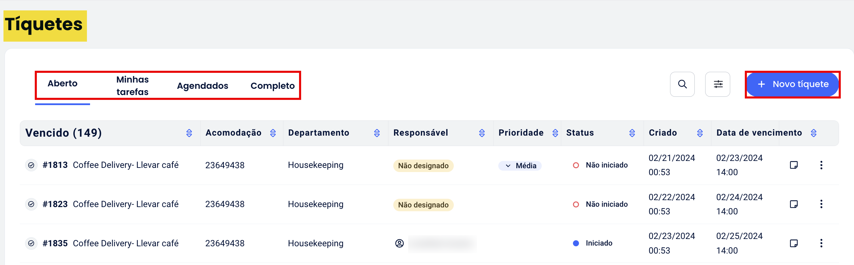Mark ticket #1835 as complete
The height and width of the screenshot is (265, 854).
coord(31,243)
